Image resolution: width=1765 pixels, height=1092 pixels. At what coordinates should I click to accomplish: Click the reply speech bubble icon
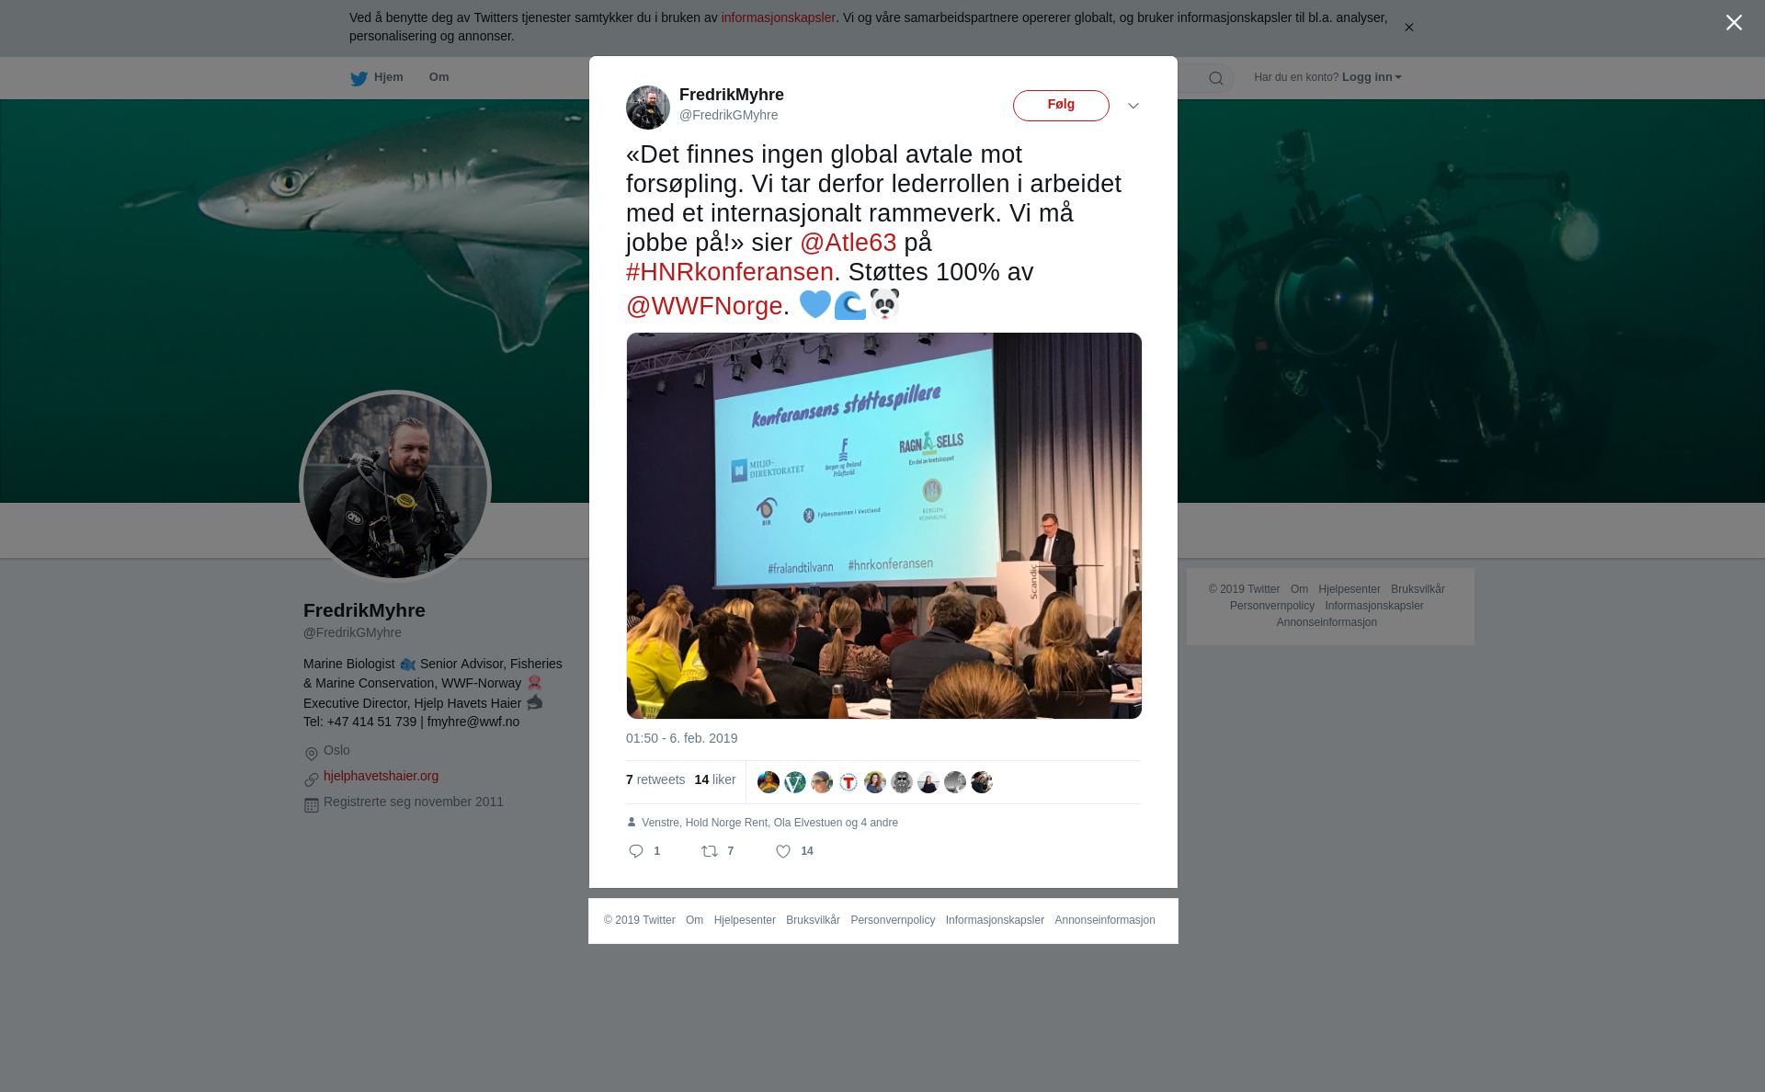pyautogui.click(x=636, y=851)
